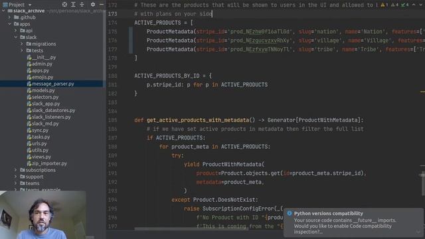The image size is (425, 239).
Task: Open the Project view dropdown
Action: (30, 5)
